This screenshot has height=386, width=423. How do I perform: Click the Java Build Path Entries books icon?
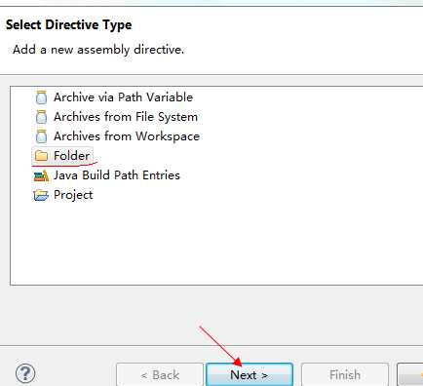coord(41,175)
